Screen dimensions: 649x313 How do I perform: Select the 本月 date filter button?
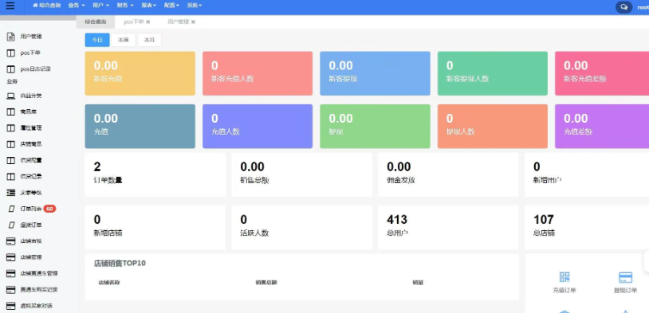(x=149, y=40)
